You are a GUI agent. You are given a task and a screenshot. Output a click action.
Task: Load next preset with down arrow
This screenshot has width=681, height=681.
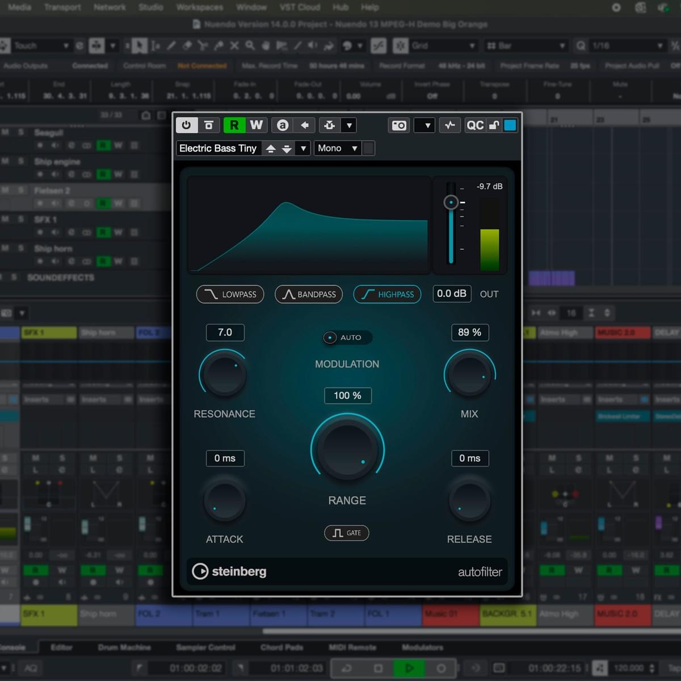click(x=287, y=149)
